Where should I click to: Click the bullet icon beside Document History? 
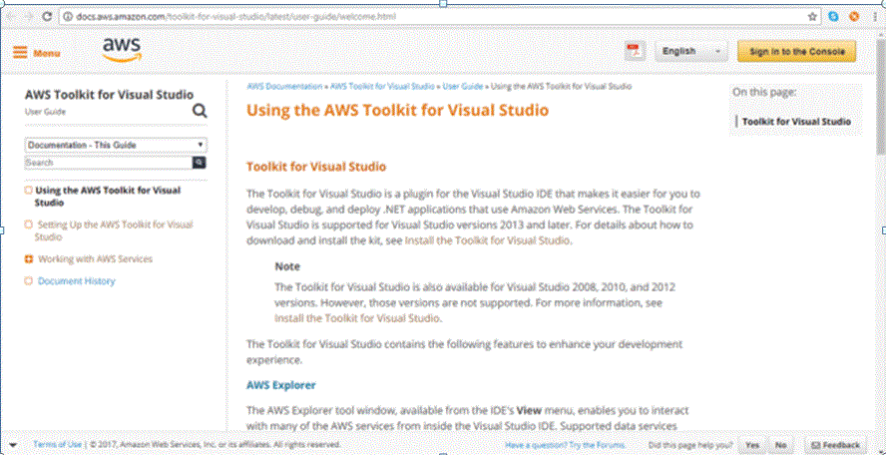[x=28, y=281]
